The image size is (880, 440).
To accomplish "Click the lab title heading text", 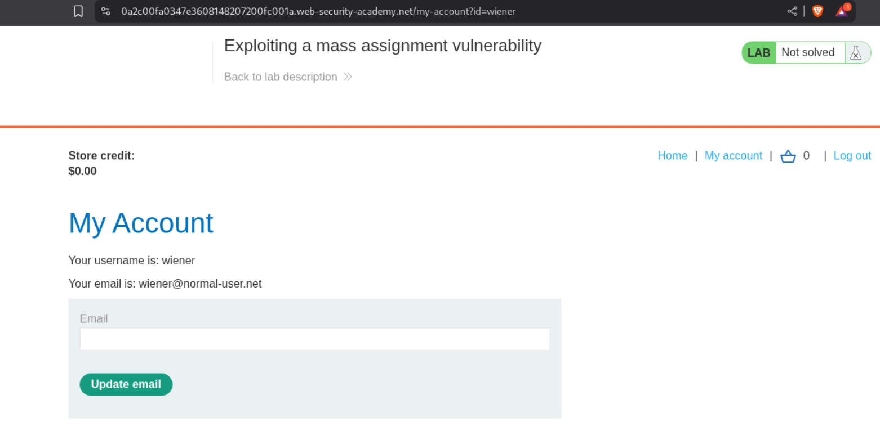I will pos(383,46).
